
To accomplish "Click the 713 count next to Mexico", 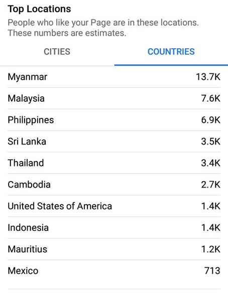I will pos(212,270).
